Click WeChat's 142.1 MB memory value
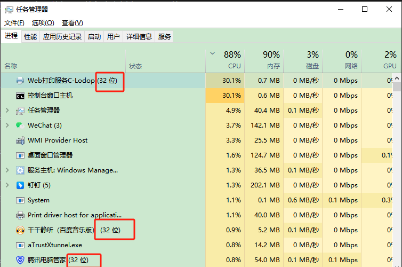 click(265, 125)
